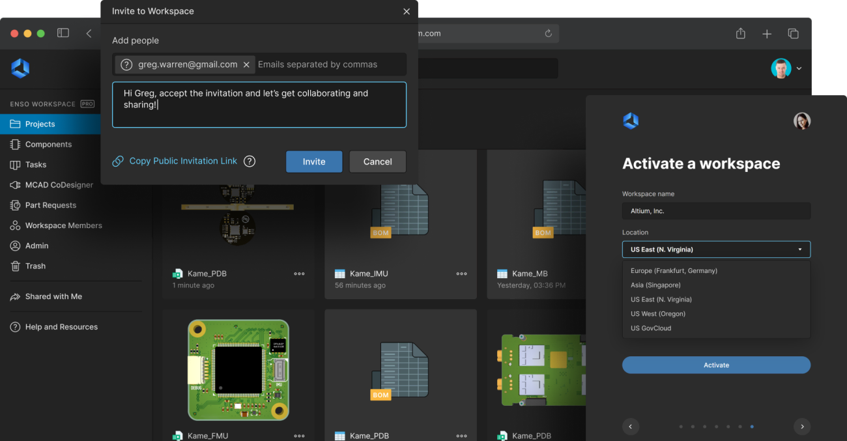Open the Location dropdown in Activate a workspace
The height and width of the screenshot is (441, 847).
tap(716, 249)
